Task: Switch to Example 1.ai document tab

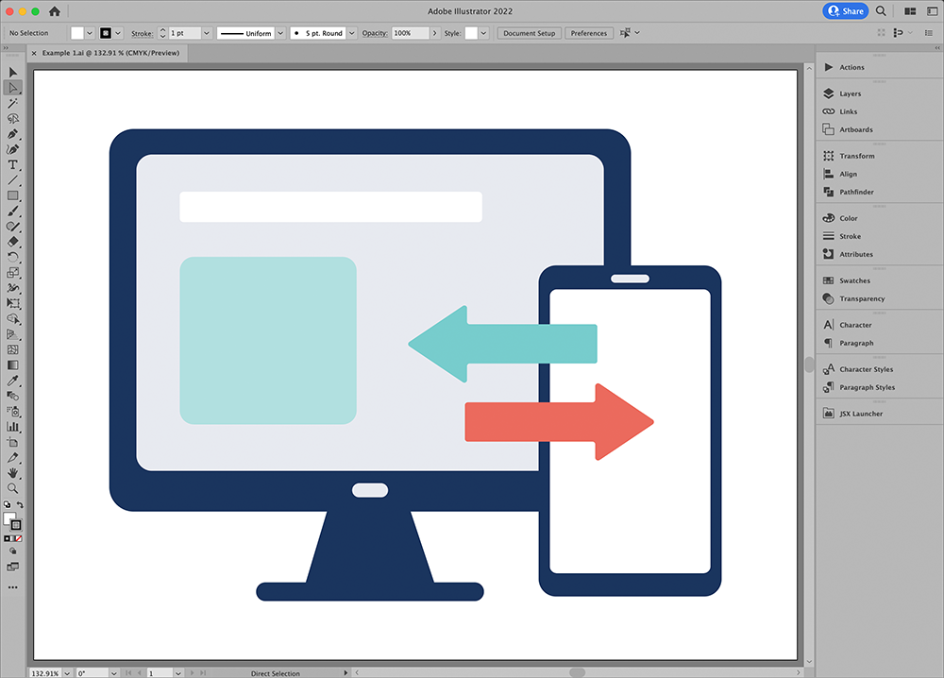Action: (x=110, y=53)
